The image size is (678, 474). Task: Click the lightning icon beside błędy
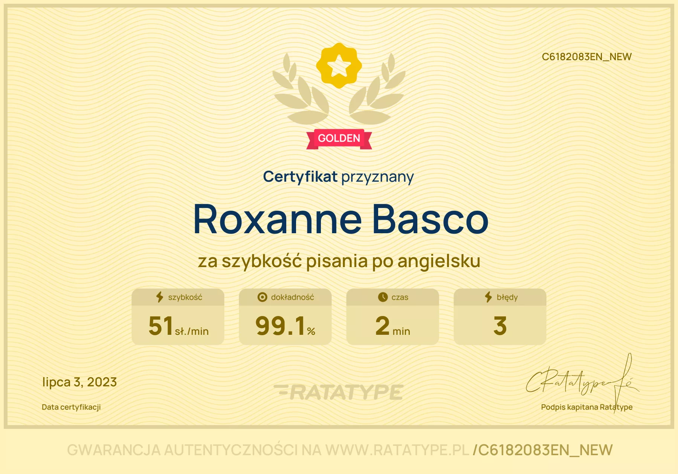pyautogui.click(x=489, y=297)
